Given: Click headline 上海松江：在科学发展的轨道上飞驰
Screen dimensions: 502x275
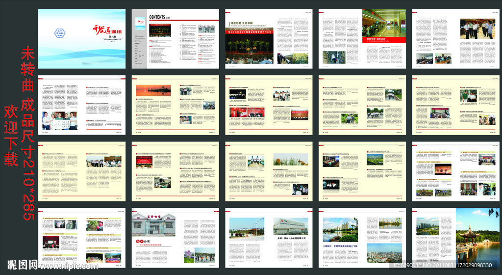Looking at the screenshot, I should point(340,246).
